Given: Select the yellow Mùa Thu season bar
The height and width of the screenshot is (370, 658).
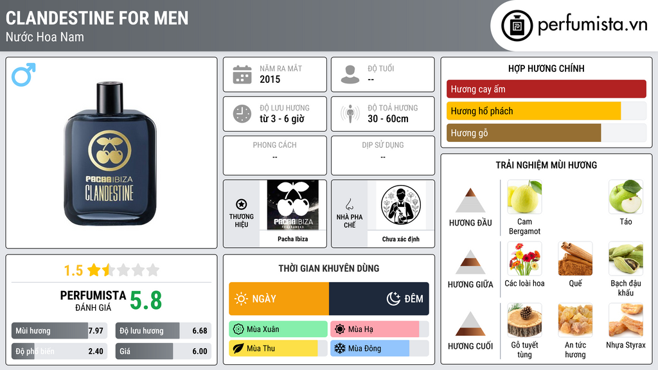Looking at the screenshot, I should [278, 348].
